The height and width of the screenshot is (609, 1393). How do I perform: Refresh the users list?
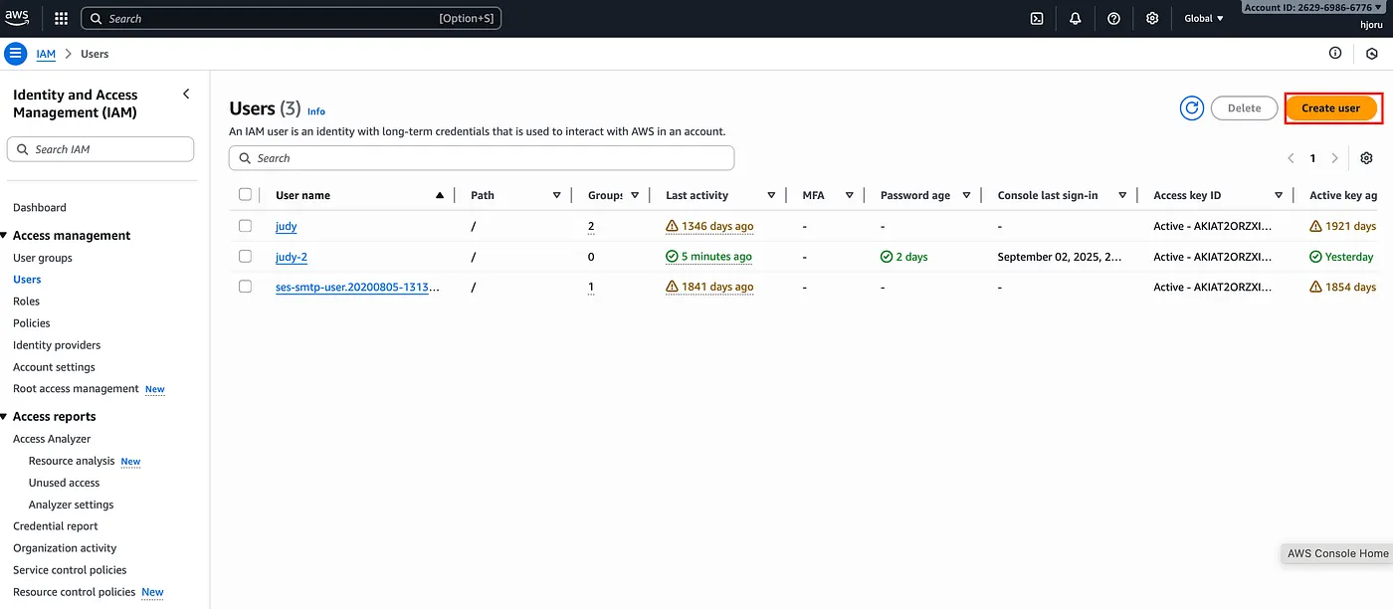point(1192,108)
